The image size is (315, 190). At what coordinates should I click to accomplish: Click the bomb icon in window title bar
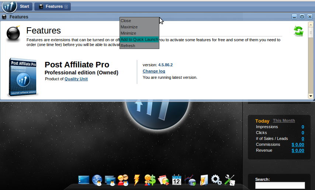point(4,17)
